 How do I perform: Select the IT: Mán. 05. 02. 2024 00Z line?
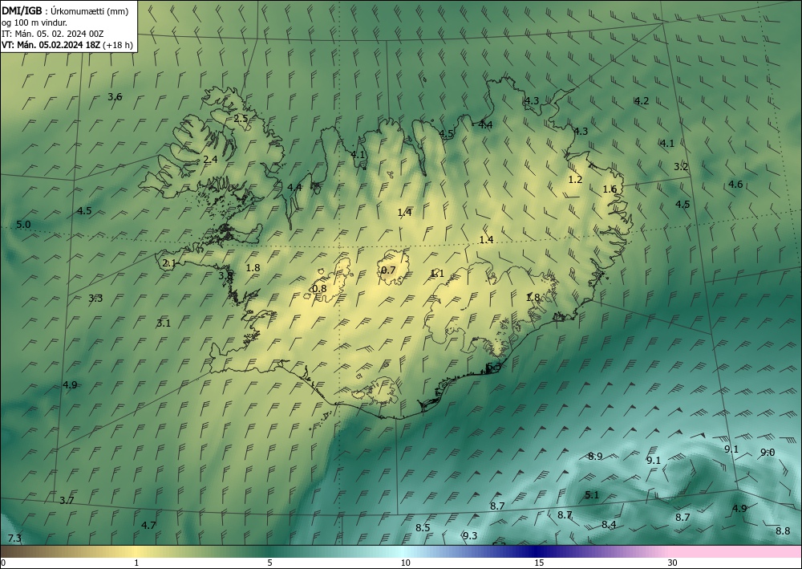(x=53, y=34)
